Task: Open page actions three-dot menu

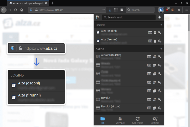Action: click(x=103, y=10)
